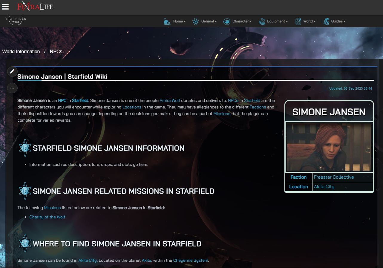383x268 pixels.
Task: Click the General menu sun icon
Action: (195, 22)
